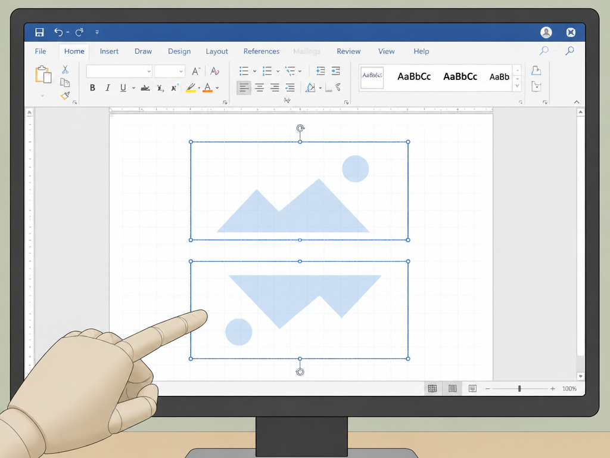Open the font color dropdown arrow
The height and width of the screenshot is (458, 610).
coord(217,88)
